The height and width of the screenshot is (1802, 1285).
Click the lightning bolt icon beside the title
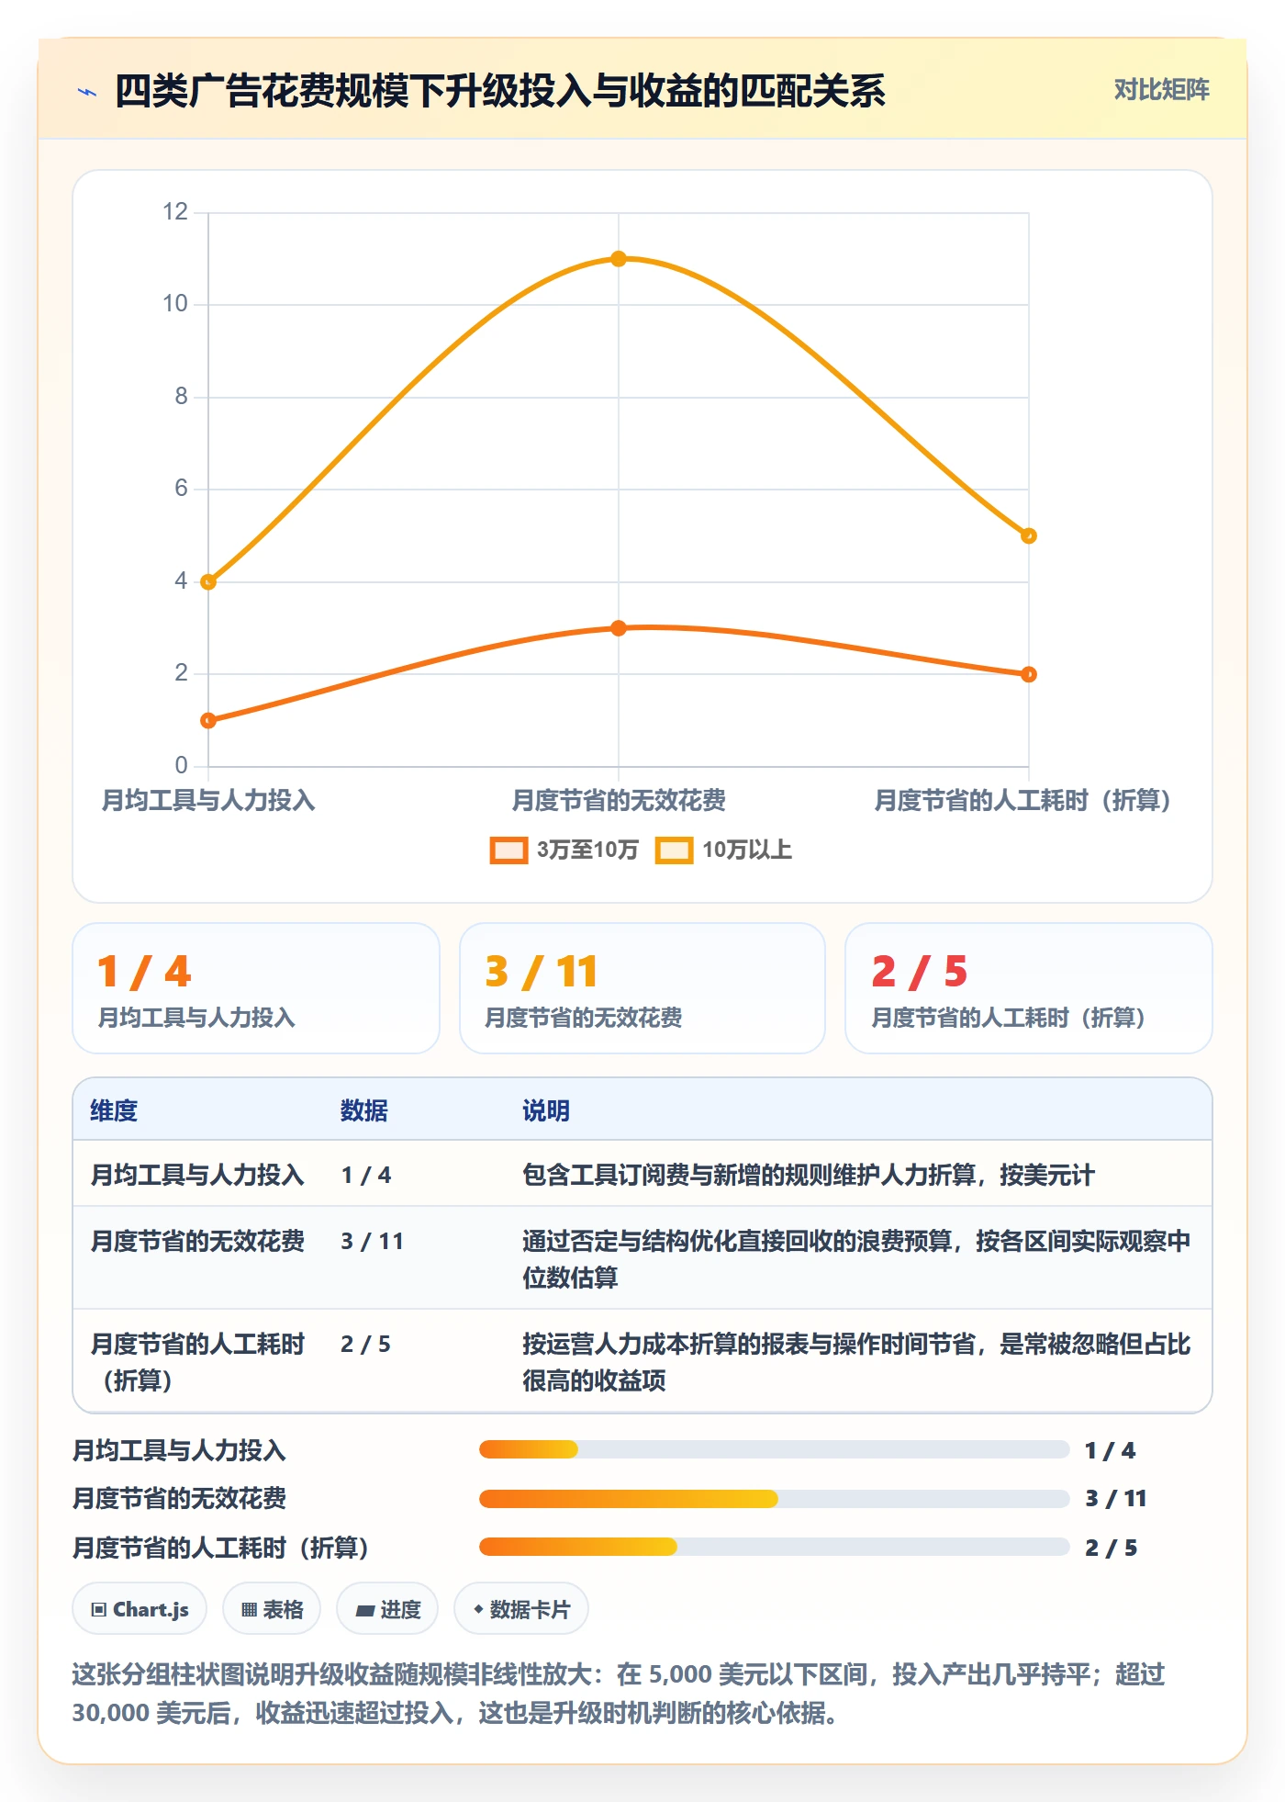coord(87,92)
